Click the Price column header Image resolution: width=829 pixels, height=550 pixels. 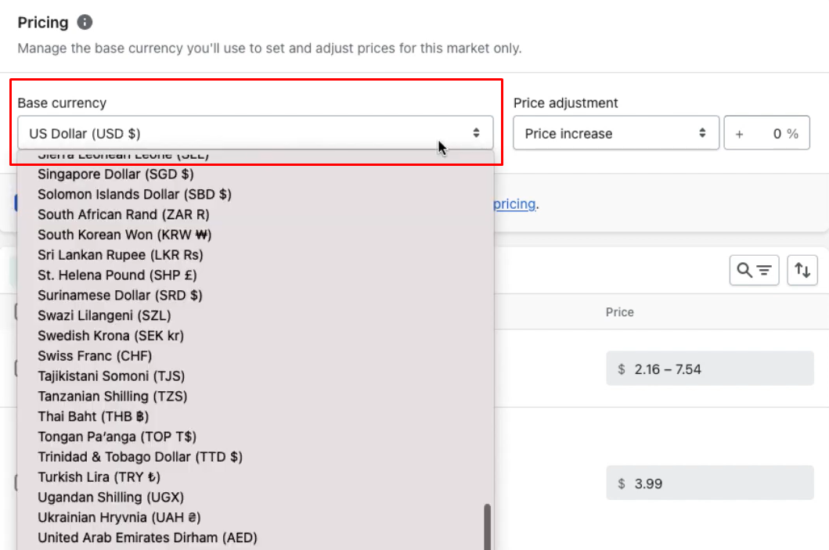(620, 312)
